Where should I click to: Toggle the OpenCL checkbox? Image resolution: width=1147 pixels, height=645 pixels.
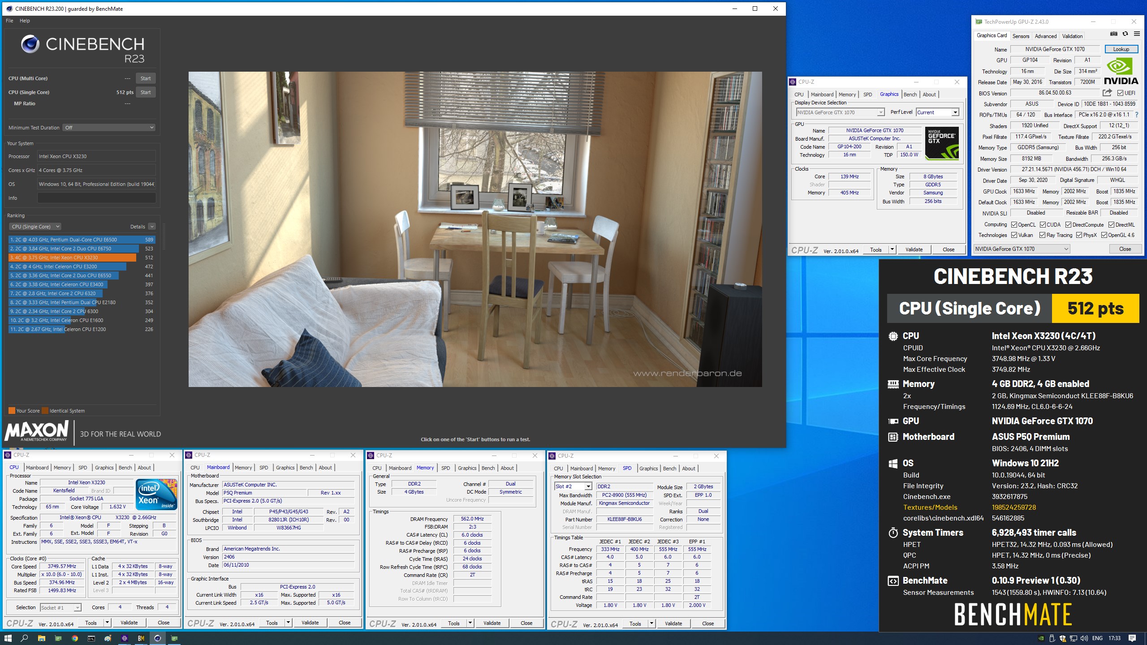pyautogui.click(x=1014, y=224)
